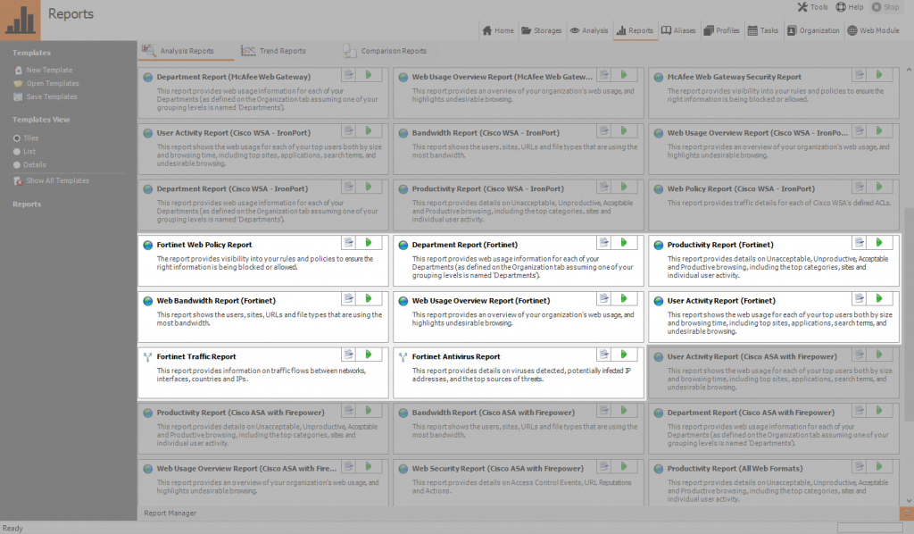This screenshot has width=914, height=534.
Task: Switch to Comparison Reports tab
Action: click(385, 51)
